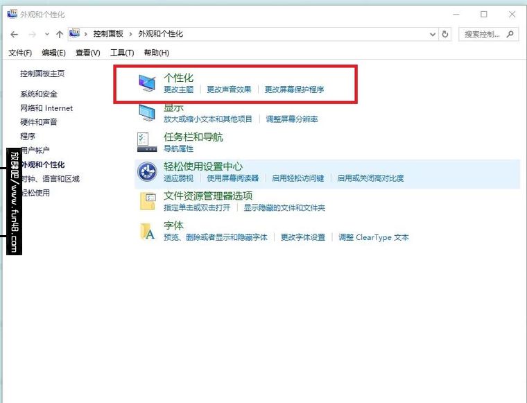Close the 外观和个性化 window
This screenshot has width=527, height=403.
click(512, 14)
